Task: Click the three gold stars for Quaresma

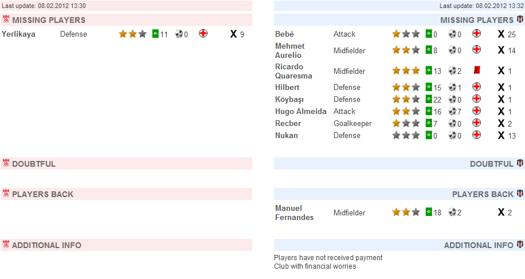Action: [x=406, y=70]
